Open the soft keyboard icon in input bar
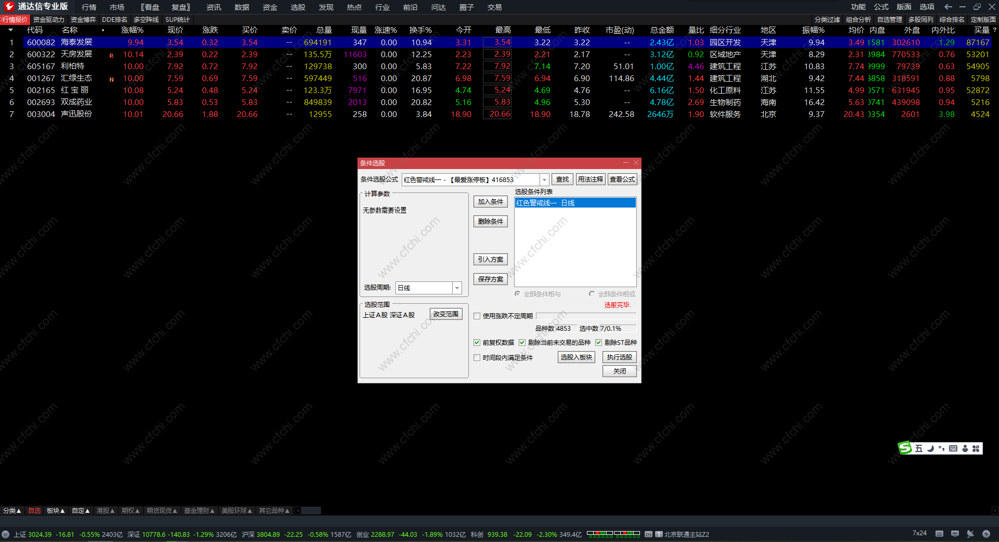The height and width of the screenshot is (542, 999). tap(953, 448)
